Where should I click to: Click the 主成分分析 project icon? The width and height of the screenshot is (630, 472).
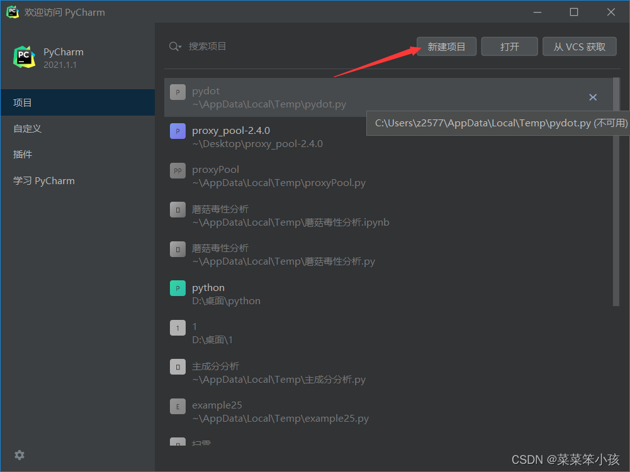(x=177, y=367)
